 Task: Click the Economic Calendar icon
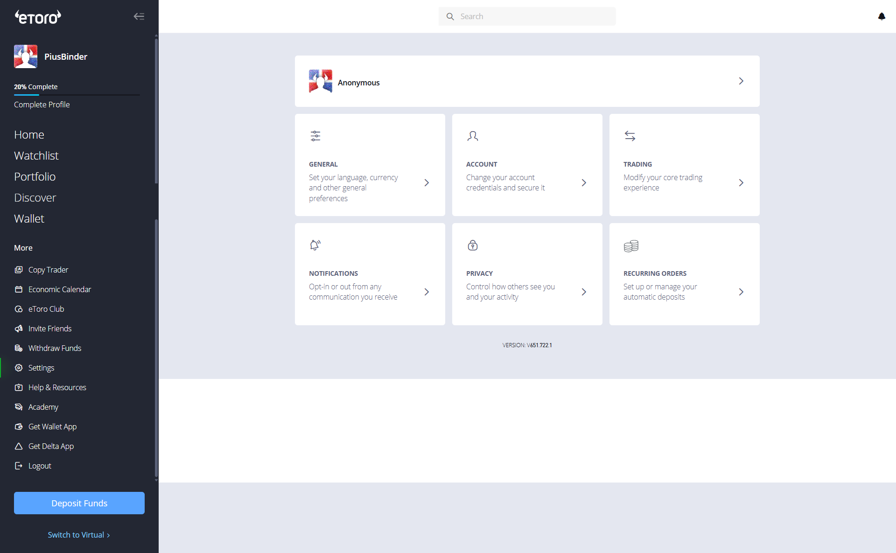[19, 289]
